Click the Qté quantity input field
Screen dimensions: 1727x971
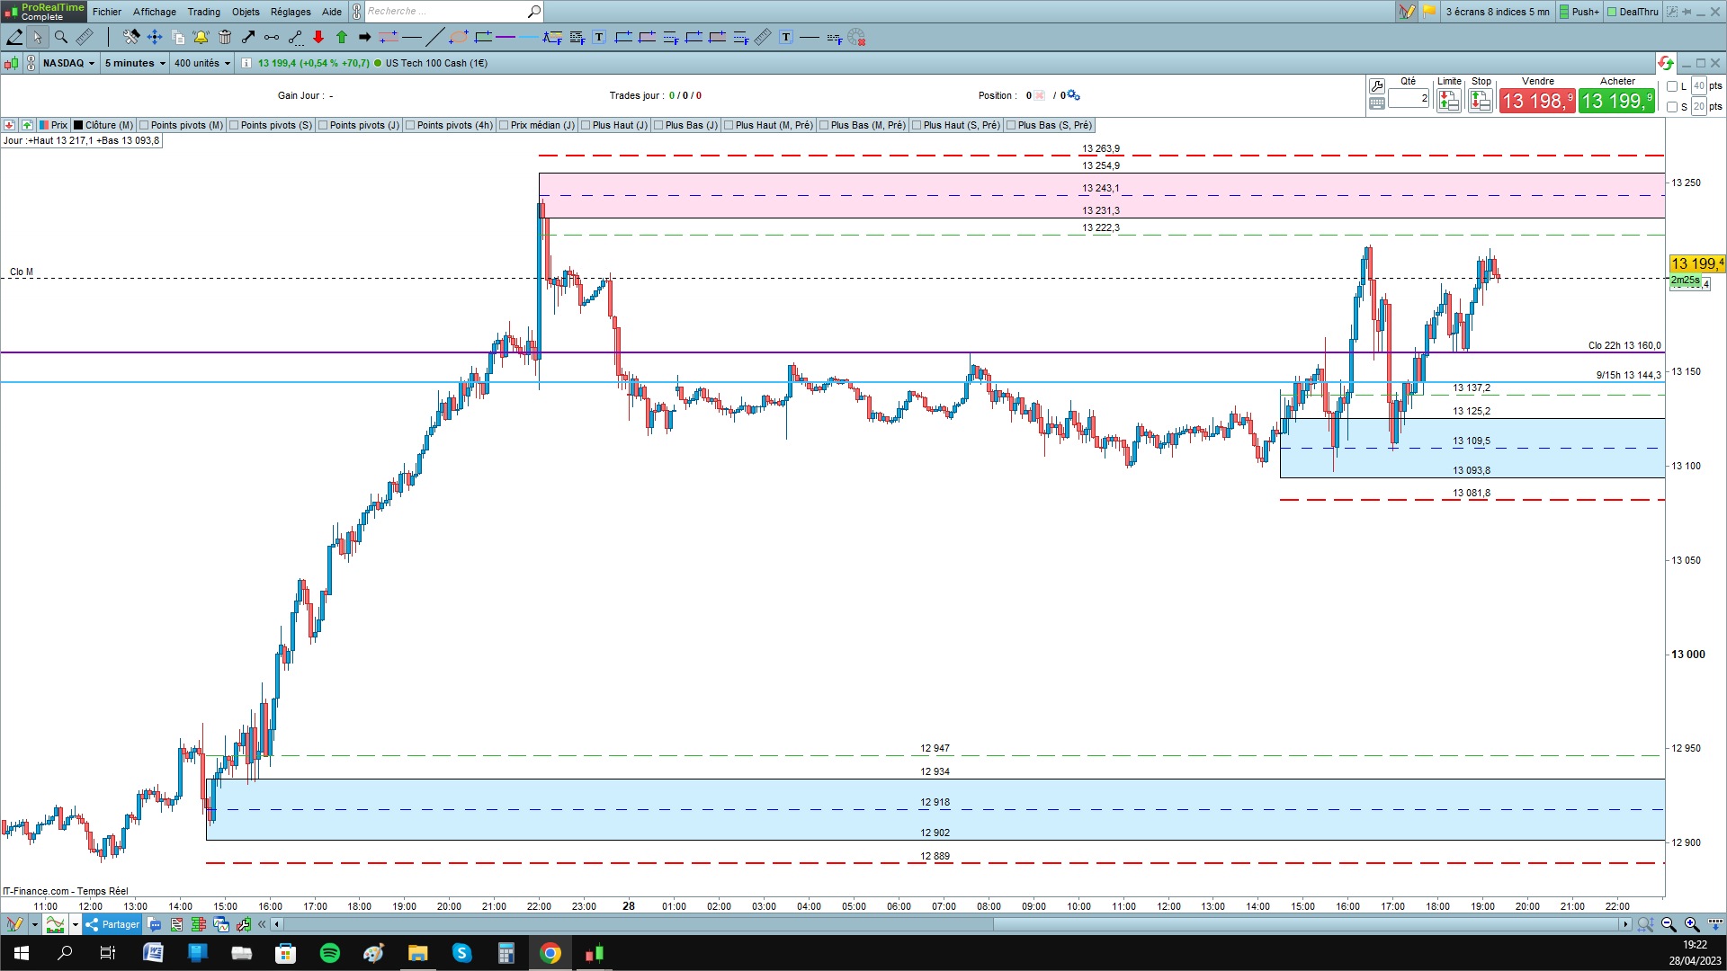click(x=1409, y=98)
